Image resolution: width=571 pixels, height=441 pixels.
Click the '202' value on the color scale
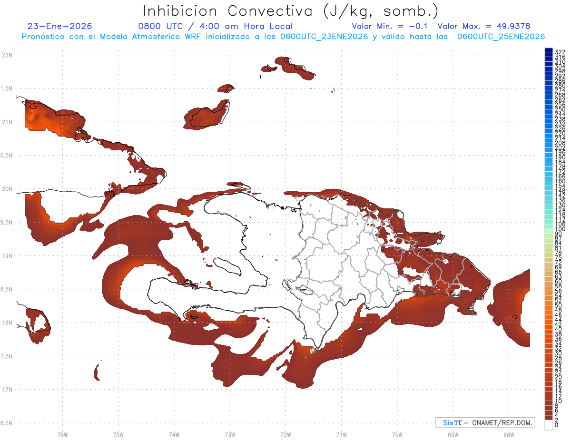pos(560,147)
